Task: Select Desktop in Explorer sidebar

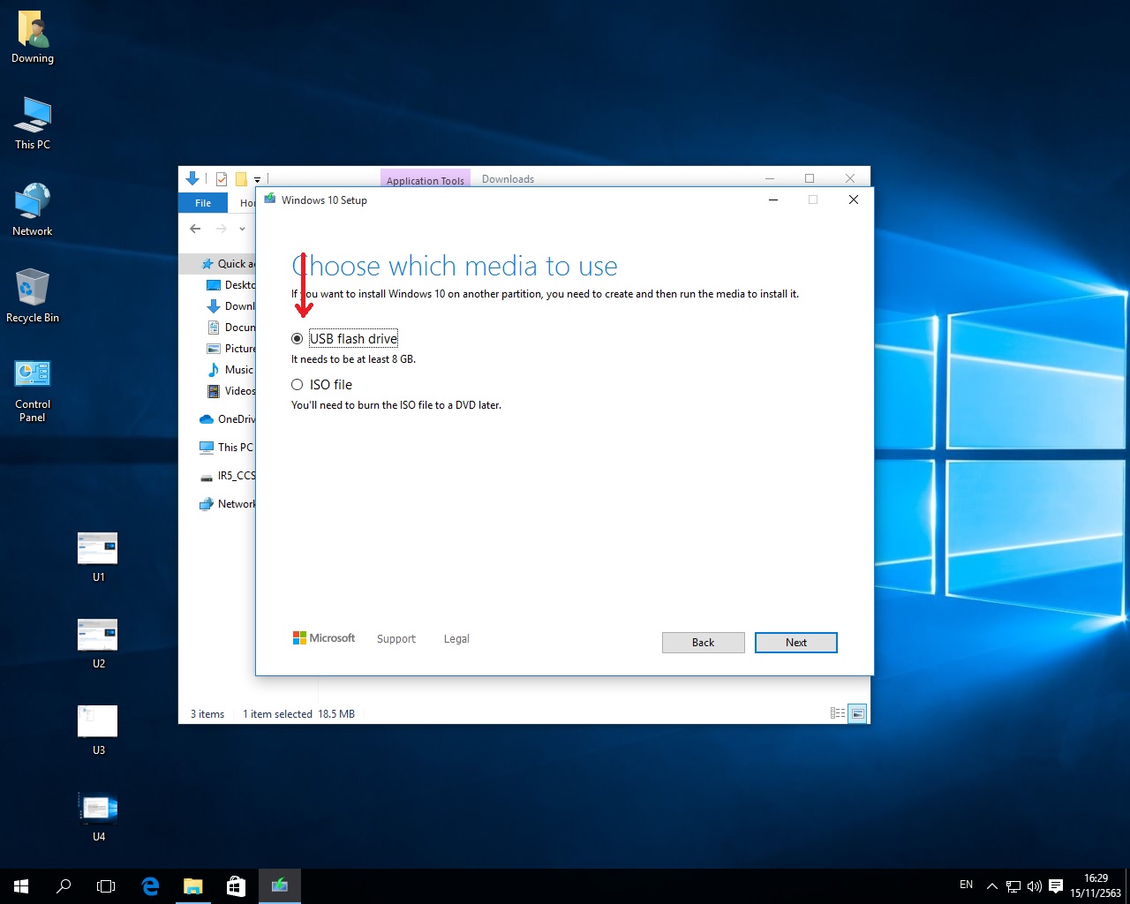Action: (230, 285)
